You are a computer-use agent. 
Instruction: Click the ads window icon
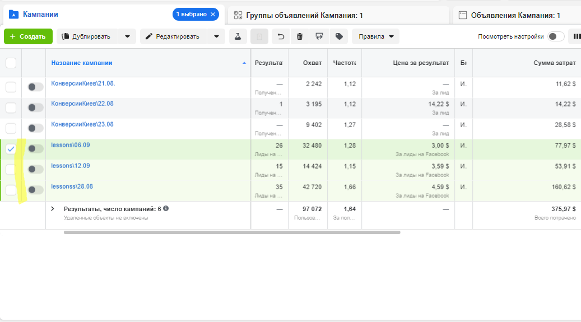click(x=463, y=15)
